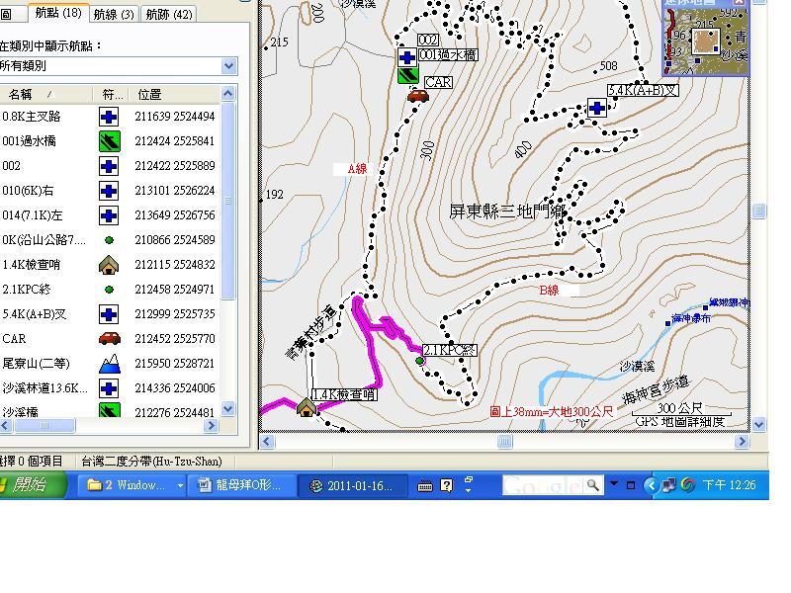791x593 pixels.
Task: Click 1.4K檢查哨 hut symbol on map
Action: click(307, 406)
